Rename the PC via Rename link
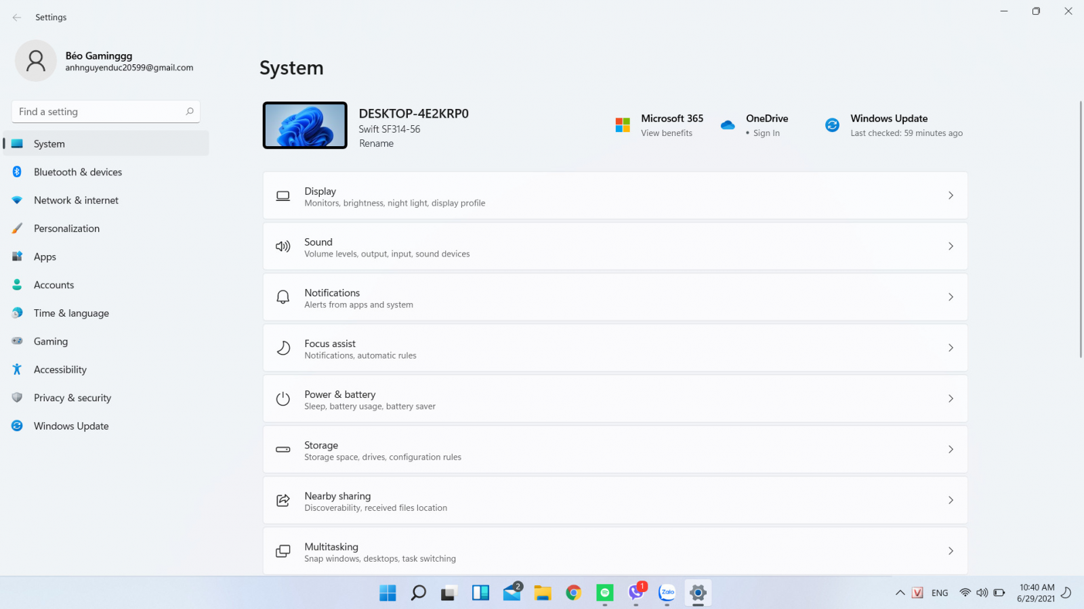The image size is (1084, 609). coord(376,143)
